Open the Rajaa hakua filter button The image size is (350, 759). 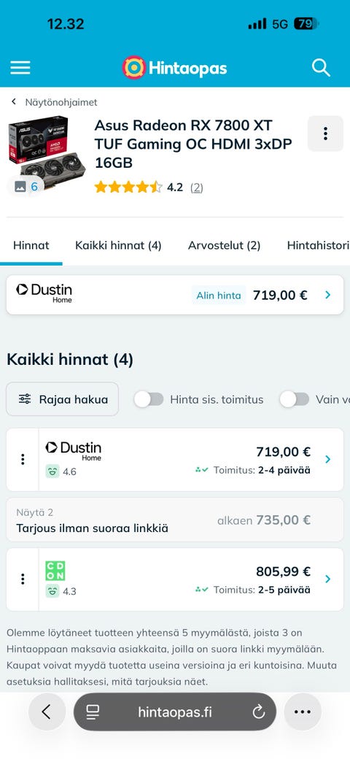pyautogui.click(x=63, y=399)
